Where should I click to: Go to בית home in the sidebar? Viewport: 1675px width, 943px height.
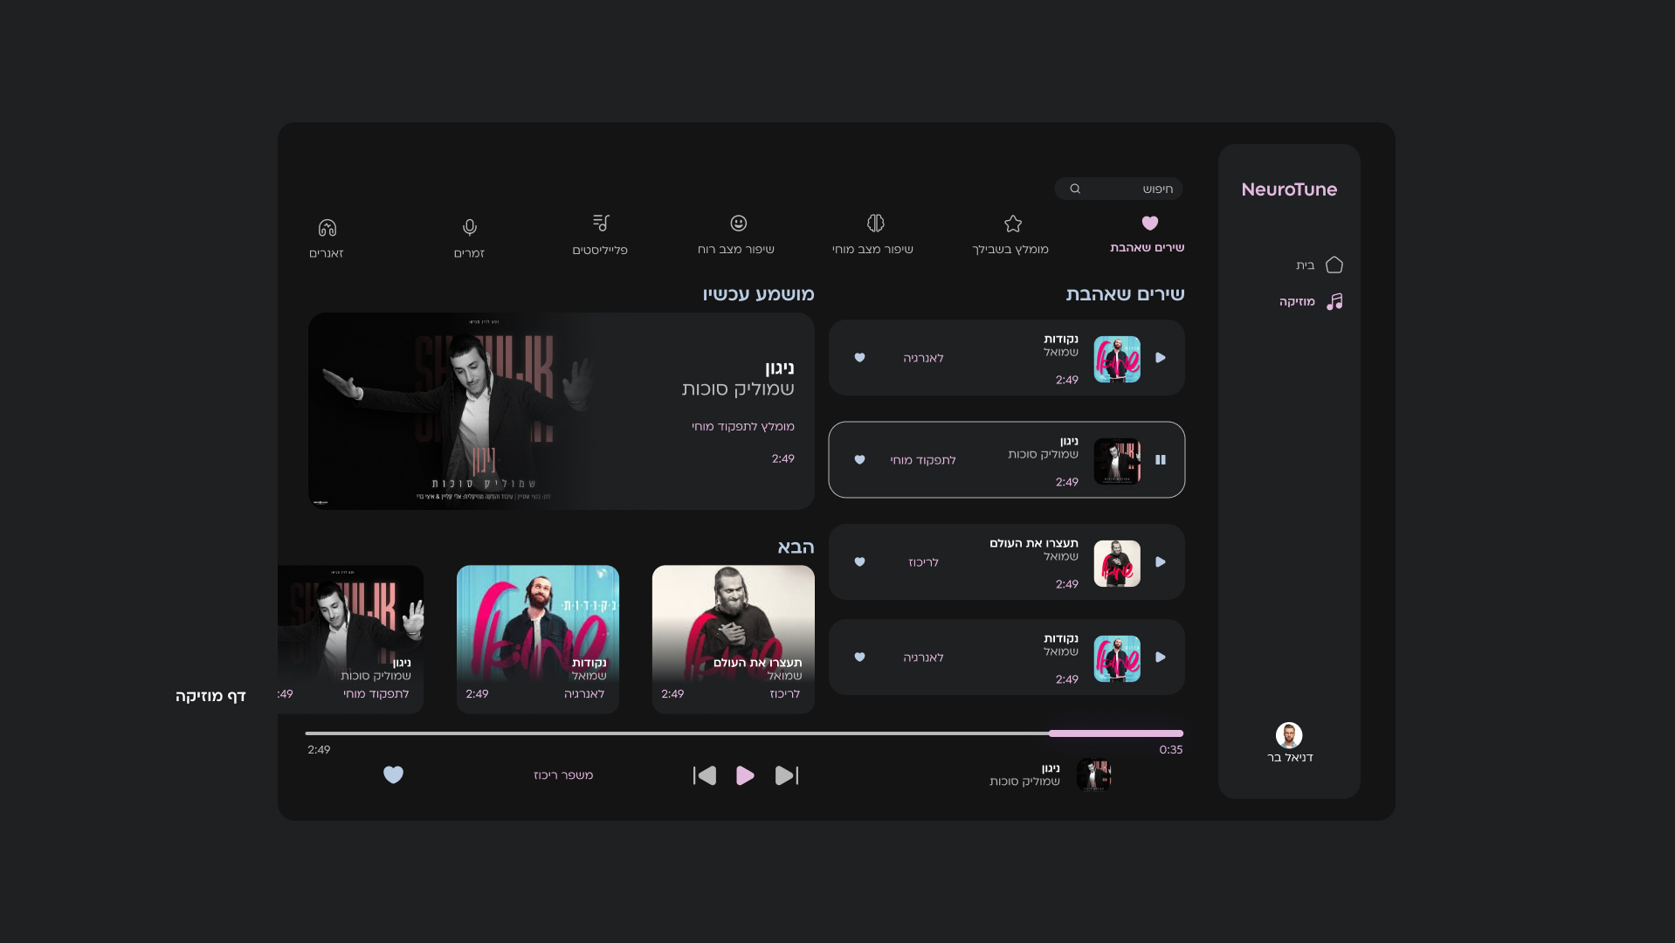tap(1319, 265)
